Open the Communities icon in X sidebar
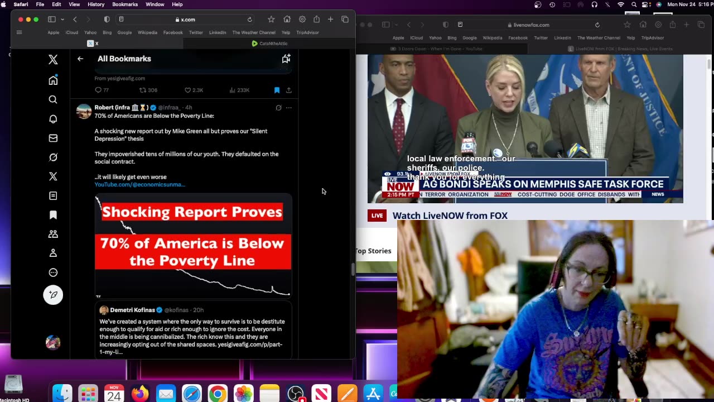This screenshot has height=402, width=714. 53,234
